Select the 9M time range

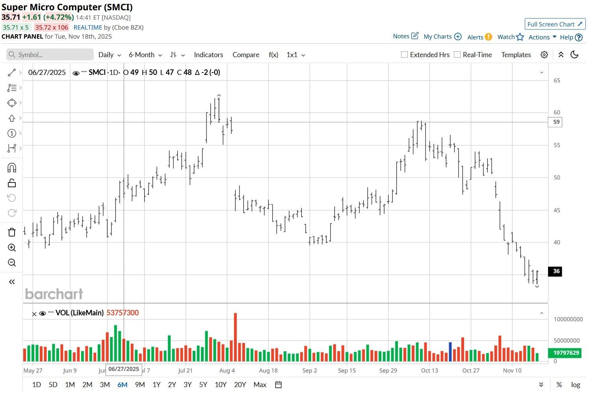tap(140, 385)
